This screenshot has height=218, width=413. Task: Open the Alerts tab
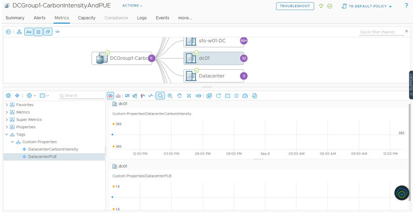(39, 18)
